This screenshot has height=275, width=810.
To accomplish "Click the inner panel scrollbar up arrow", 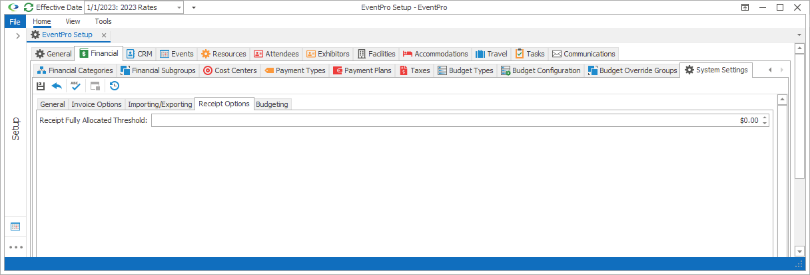I will [x=783, y=100].
